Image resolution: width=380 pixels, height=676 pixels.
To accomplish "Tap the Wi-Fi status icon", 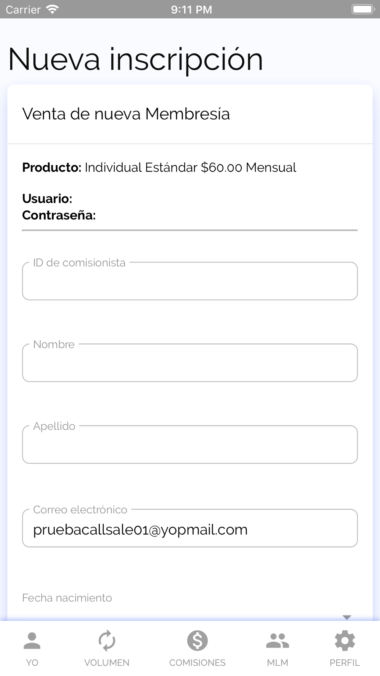I will tap(52, 9).
